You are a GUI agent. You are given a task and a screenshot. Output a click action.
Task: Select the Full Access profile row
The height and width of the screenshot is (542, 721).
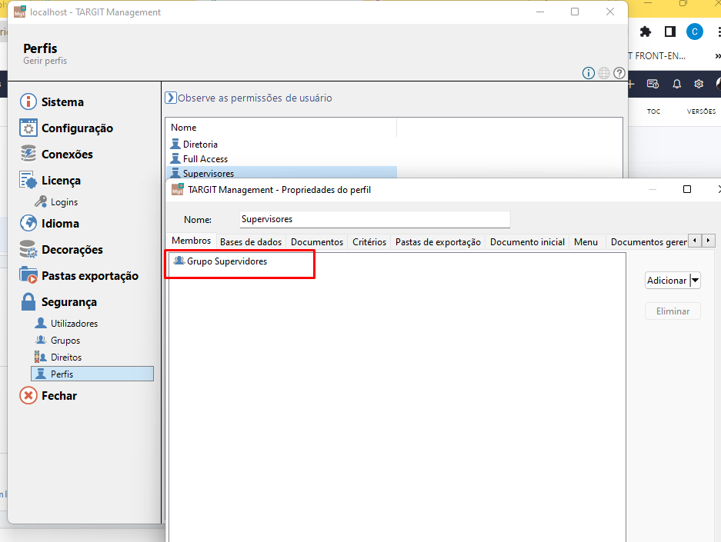click(281, 159)
